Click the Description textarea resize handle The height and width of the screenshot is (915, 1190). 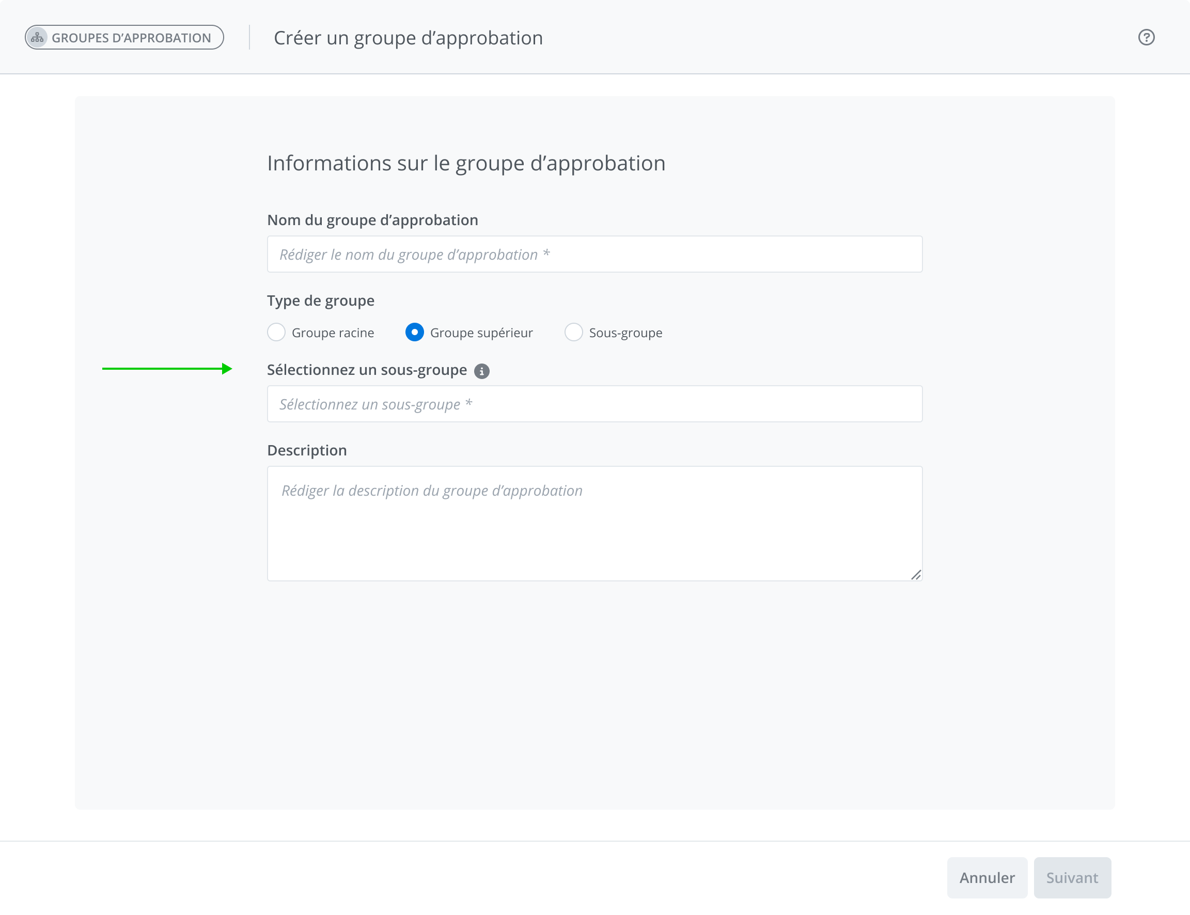(916, 575)
